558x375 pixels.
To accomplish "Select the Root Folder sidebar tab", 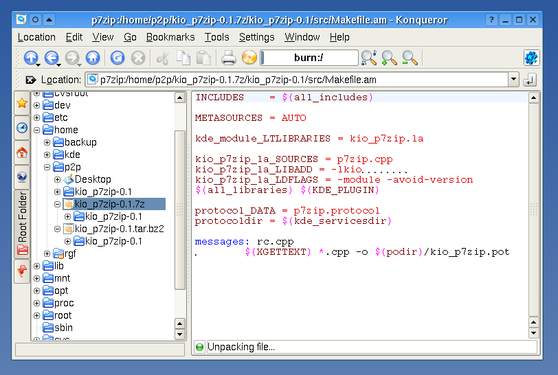I will [22, 224].
